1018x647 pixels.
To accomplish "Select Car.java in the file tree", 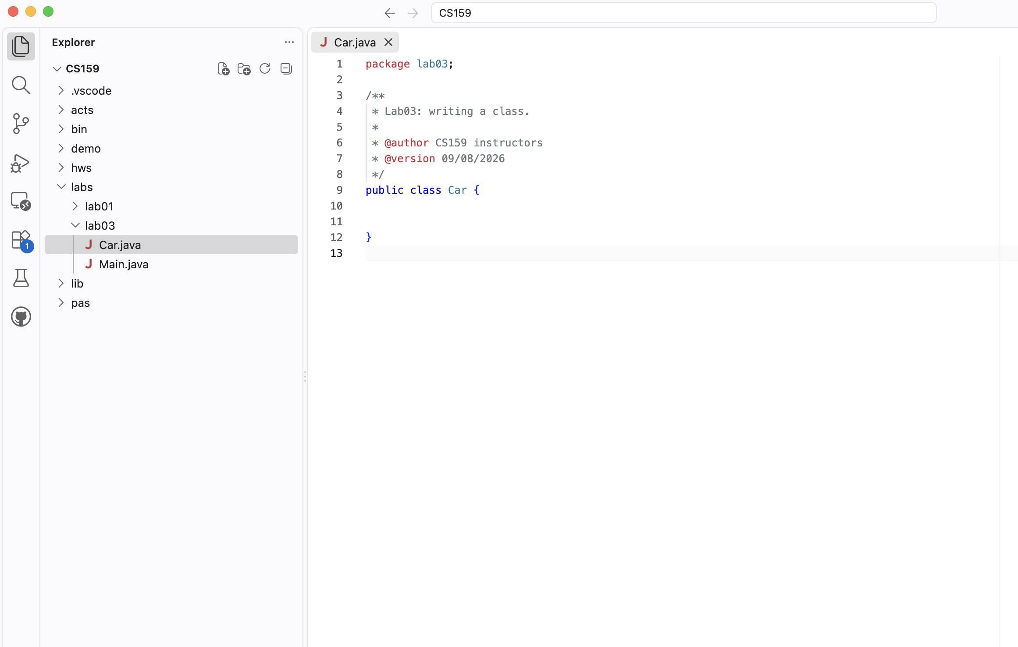I will 171,245.
